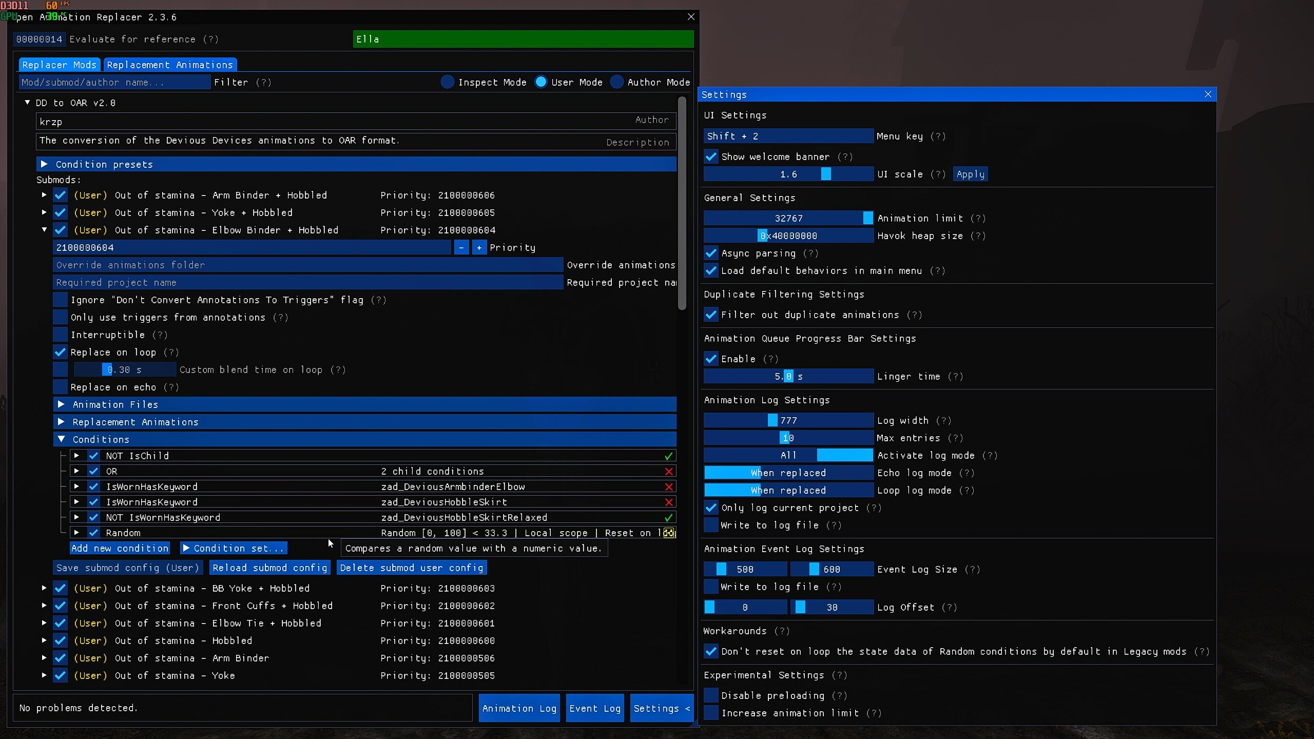Viewport: 1314px width, 739px height.
Task: Disable the Show welcome banner checkbox
Action: 711,157
